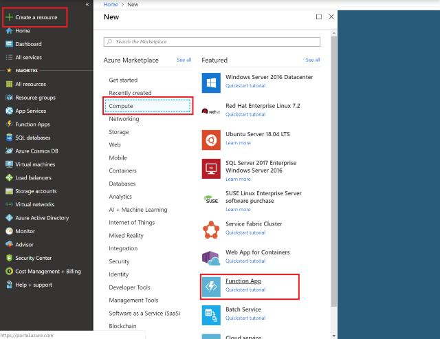Close the New blade
The width and height of the screenshot is (440, 339).
(331, 17)
